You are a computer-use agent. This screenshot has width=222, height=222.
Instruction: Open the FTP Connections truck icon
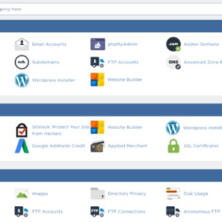pos(97,212)
